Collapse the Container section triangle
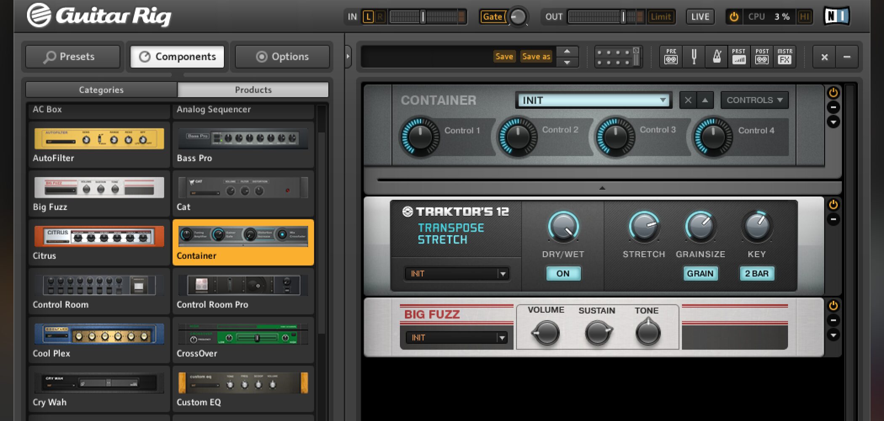Screen dimensions: 884x421 coord(602,188)
